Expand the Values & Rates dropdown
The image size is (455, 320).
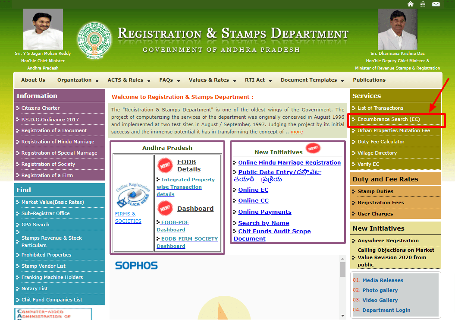tap(212, 80)
